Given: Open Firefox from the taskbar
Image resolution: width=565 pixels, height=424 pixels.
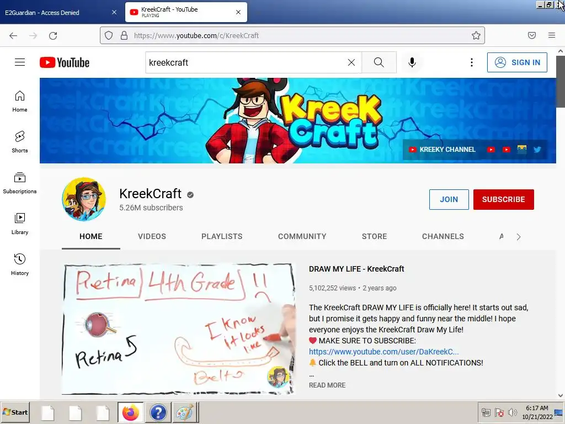Looking at the screenshot, I should [x=130, y=412].
